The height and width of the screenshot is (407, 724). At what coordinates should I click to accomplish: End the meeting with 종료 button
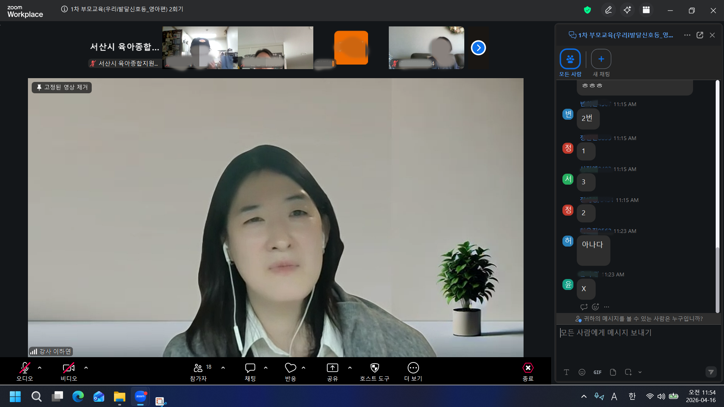coord(528,368)
